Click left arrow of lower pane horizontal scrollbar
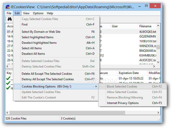 click(7, 112)
